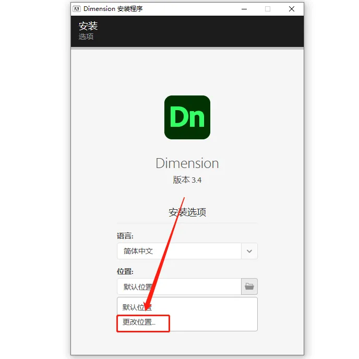Open the 简体中文 language combo box

187,251
